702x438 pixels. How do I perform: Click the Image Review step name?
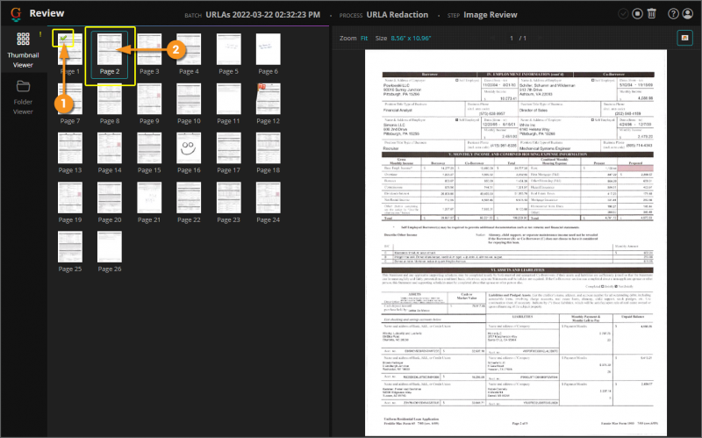491,15
